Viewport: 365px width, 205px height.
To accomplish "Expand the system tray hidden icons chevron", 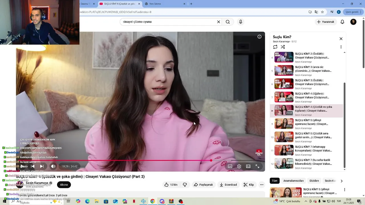I will (x=306, y=201).
